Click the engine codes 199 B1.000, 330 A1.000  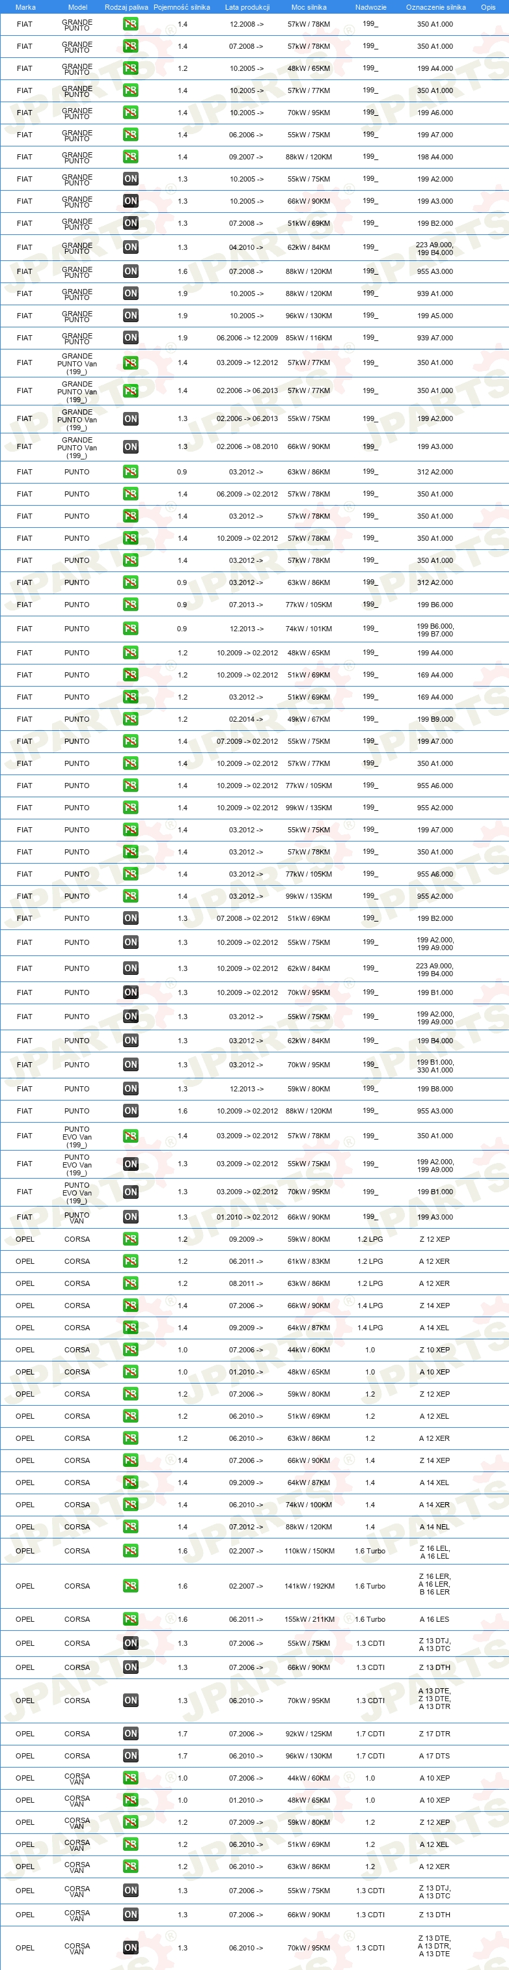click(x=435, y=1066)
